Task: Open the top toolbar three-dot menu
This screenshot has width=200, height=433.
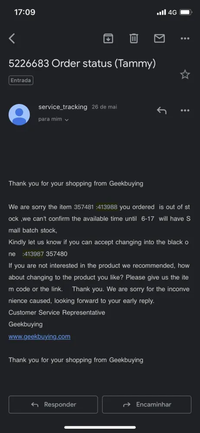Action: tap(185, 39)
